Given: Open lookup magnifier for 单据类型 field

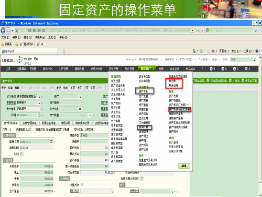Looking at the screenshot, I should (x=39, y=103).
